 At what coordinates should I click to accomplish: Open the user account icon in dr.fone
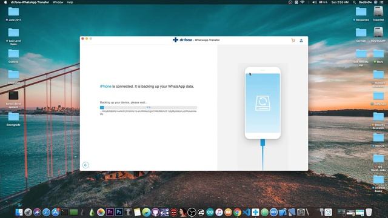[301, 41]
